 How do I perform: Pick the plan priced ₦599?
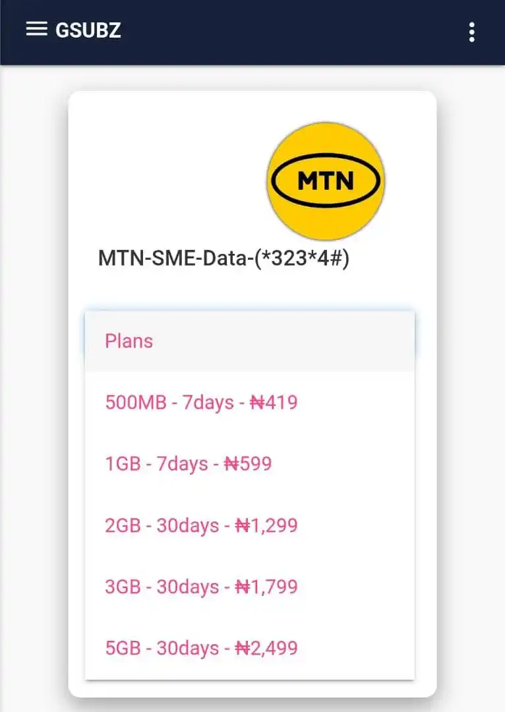[250, 463]
